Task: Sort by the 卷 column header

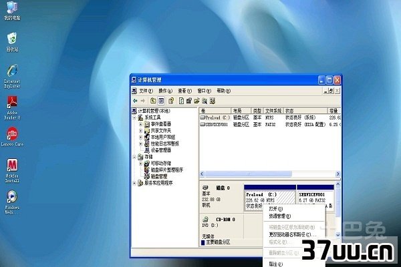Action: pyautogui.click(x=215, y=111)
